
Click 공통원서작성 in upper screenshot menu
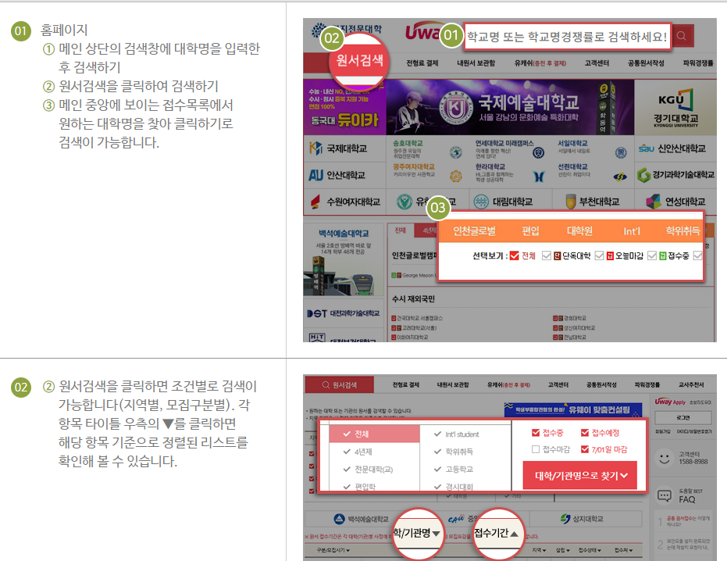tap(646, 63)
